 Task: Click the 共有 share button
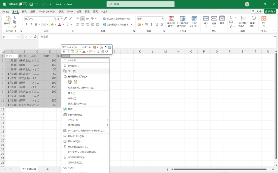tap(270, 11)
